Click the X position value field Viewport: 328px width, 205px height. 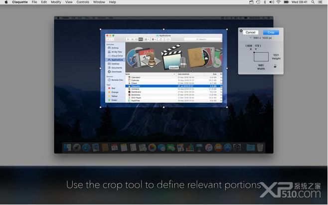[249, 46]
